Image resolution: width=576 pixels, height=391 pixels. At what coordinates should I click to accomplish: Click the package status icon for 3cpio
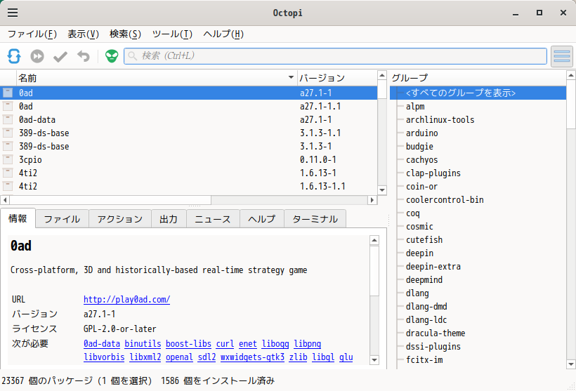point(8,159)
